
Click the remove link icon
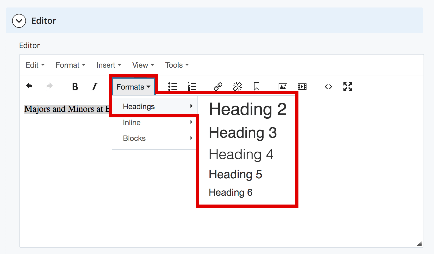point(237,87)
